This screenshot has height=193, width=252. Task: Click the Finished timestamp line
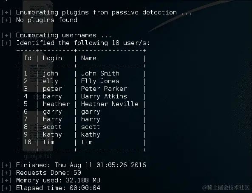pyautogui.click(x=81, y=165)
